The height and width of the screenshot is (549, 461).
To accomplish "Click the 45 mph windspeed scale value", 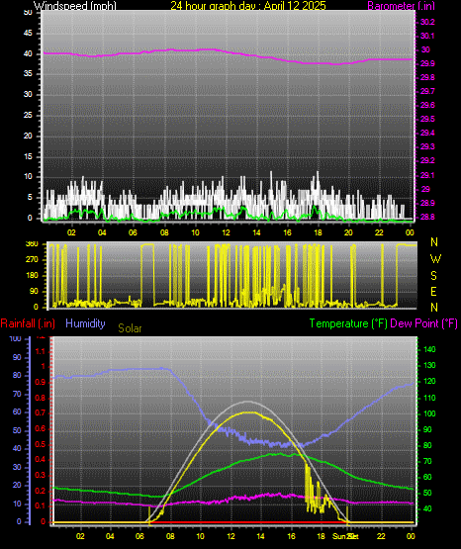I will click(x=28, y=34).
